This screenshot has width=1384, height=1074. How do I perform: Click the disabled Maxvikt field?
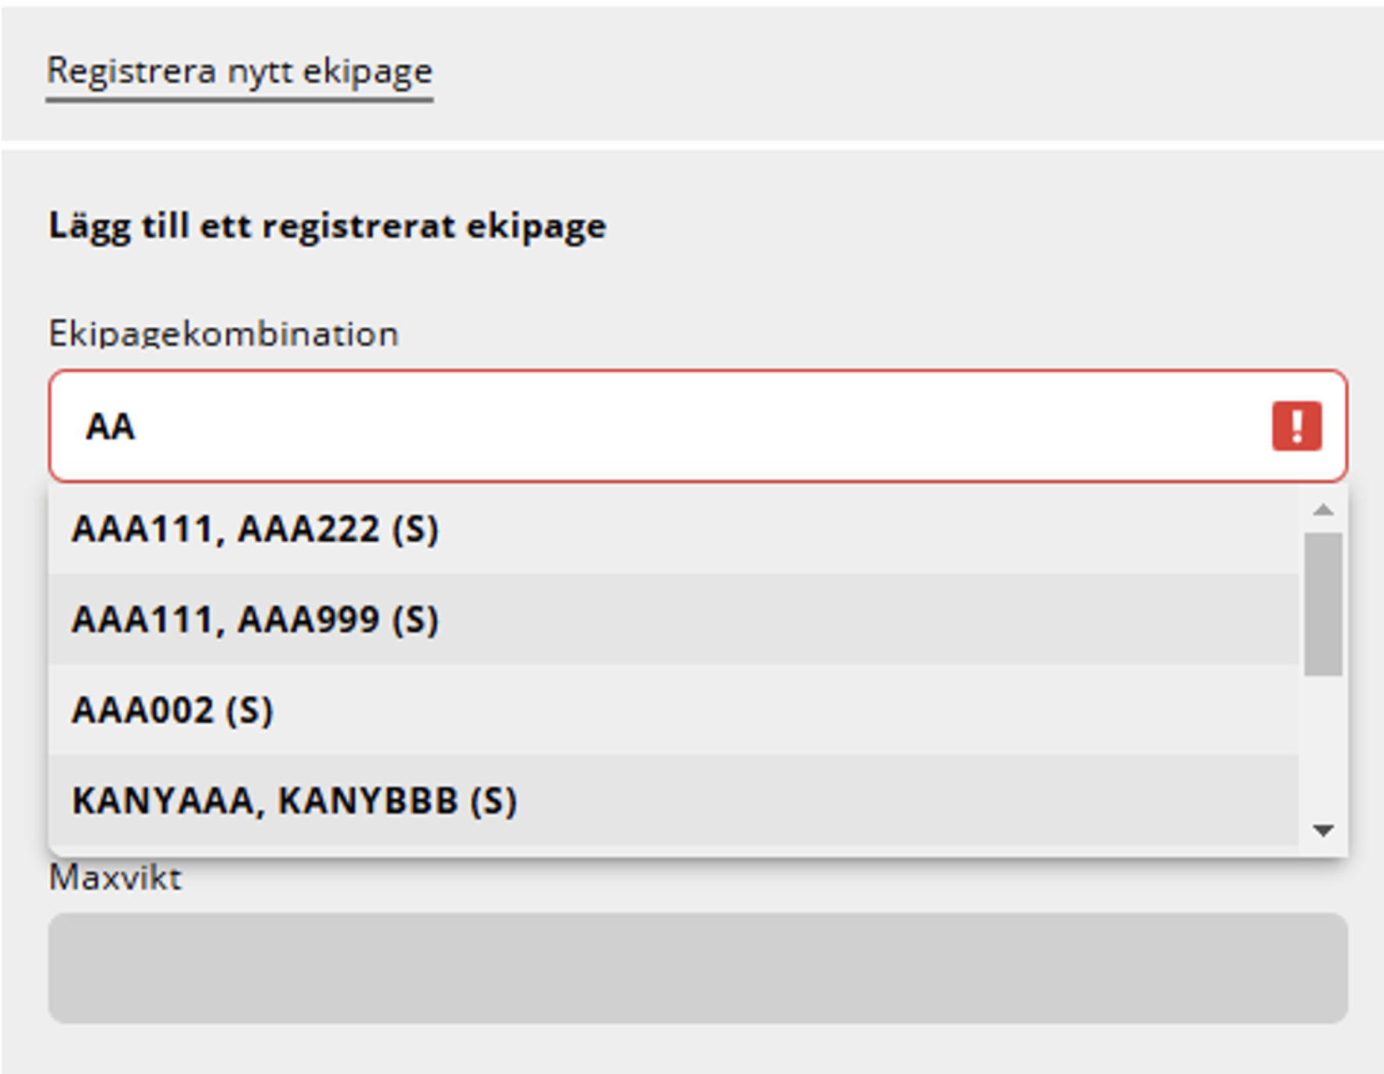click(x=697, y=967)
